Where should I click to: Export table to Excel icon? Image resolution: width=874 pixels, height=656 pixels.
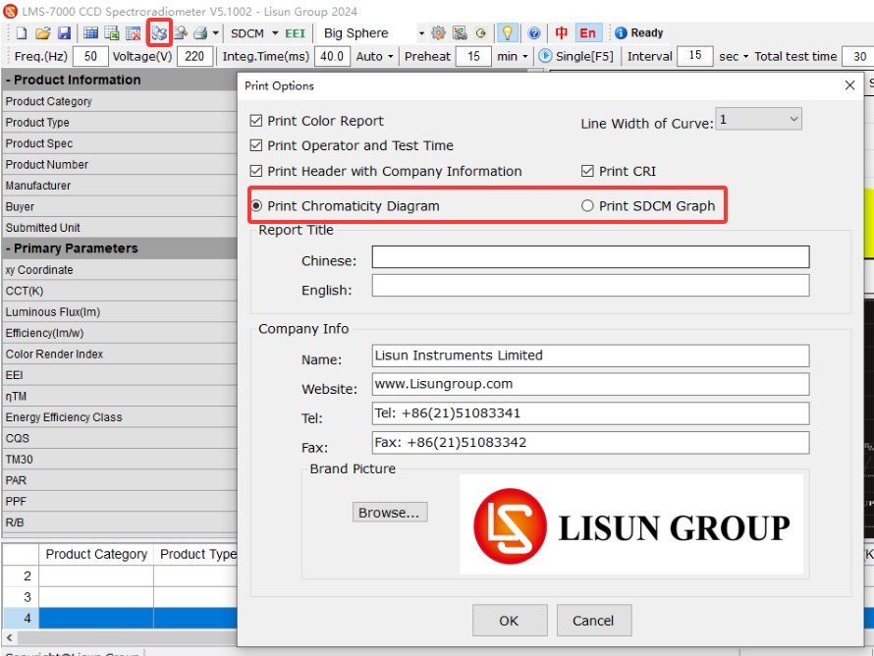point(112,33)
